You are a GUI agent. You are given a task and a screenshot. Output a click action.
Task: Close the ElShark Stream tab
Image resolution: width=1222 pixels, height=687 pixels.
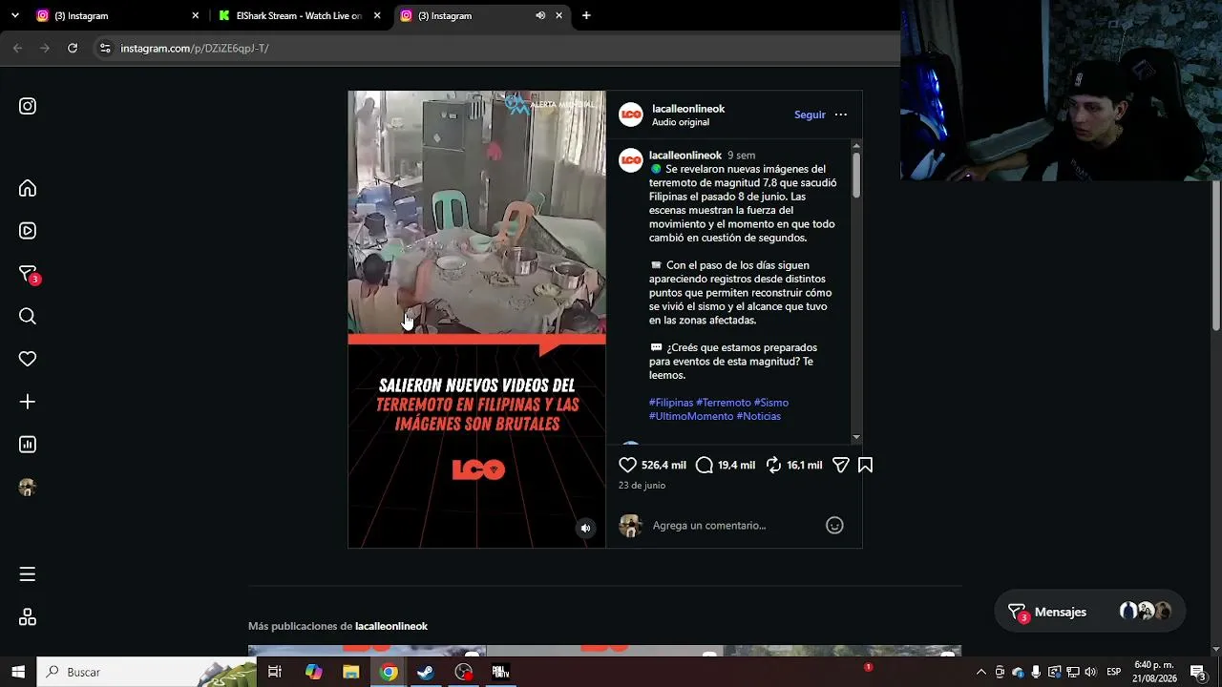tap(377, 15)
